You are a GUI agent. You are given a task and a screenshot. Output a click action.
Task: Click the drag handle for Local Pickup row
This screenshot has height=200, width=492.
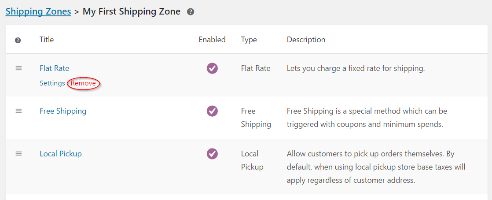click(18, 154)
